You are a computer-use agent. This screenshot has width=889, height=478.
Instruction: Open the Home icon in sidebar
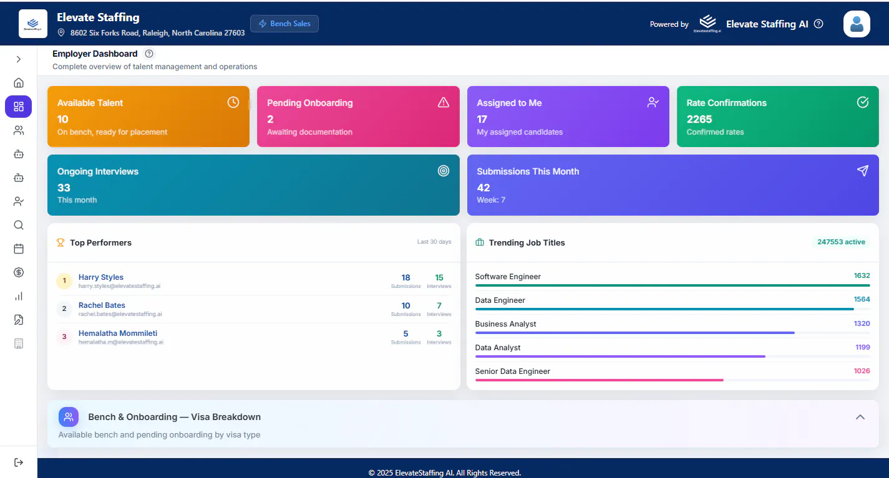(19, 83)
